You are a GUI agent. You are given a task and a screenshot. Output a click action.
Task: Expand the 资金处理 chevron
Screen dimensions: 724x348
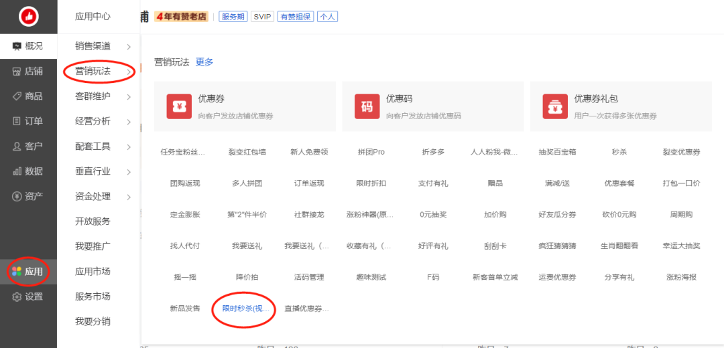[x=129, y=197]
